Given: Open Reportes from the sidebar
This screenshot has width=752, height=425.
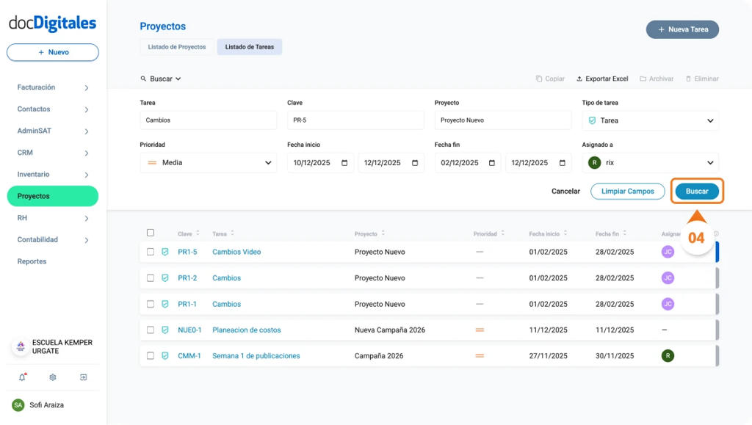Looking at the screenshot, I should click(x=32, y=261).
